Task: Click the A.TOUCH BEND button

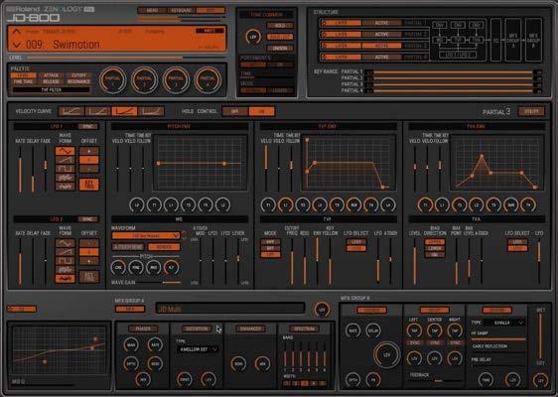Action: (128, 247)
